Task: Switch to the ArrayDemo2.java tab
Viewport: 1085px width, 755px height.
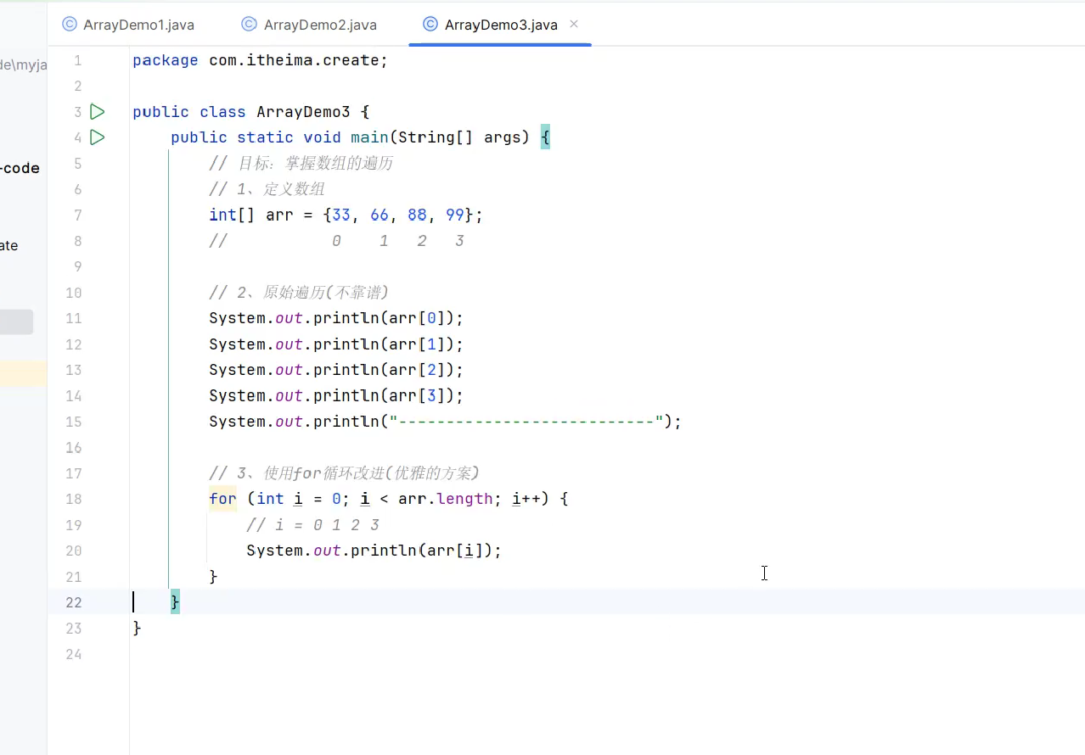Action: [x=309, y=25]
